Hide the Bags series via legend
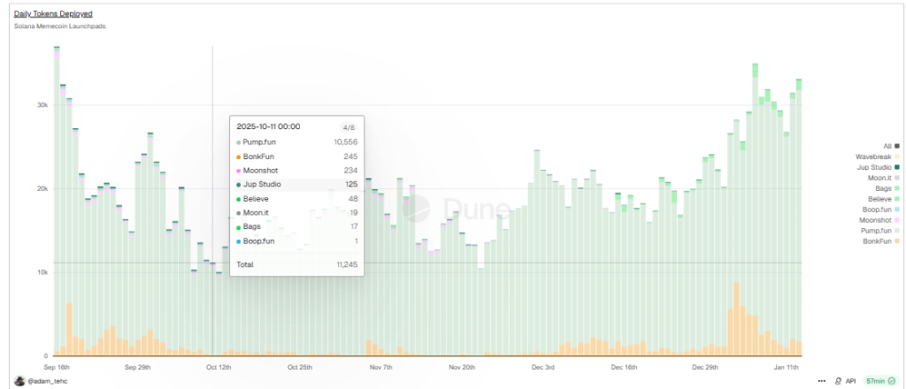906x389 pixels. pos(884,187)
